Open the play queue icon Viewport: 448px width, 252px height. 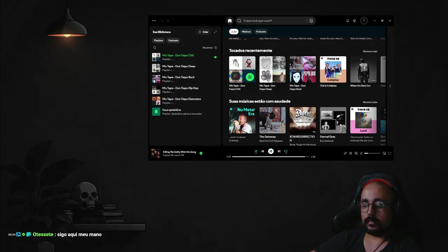[x=351, y=153]
